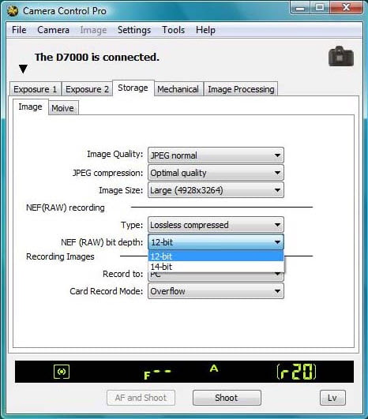
Task: Click the r20 remaining buffer indicator
Action: [x=296, y=372]
